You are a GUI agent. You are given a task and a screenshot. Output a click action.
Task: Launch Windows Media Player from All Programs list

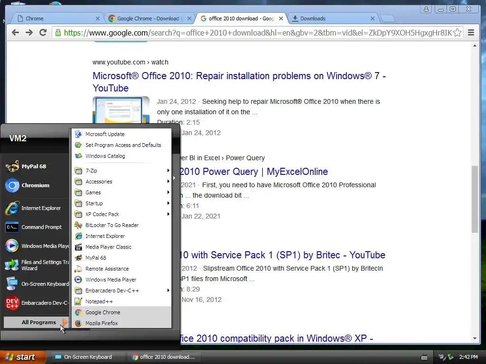coord(121,280)
